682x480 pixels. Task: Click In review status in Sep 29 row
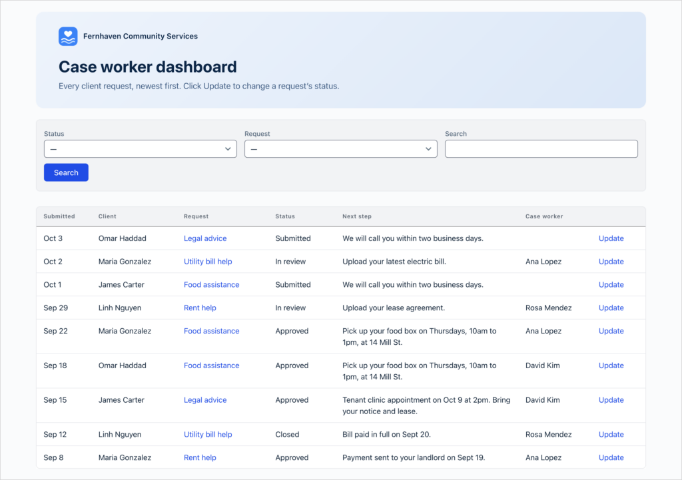tap(290, 308)
